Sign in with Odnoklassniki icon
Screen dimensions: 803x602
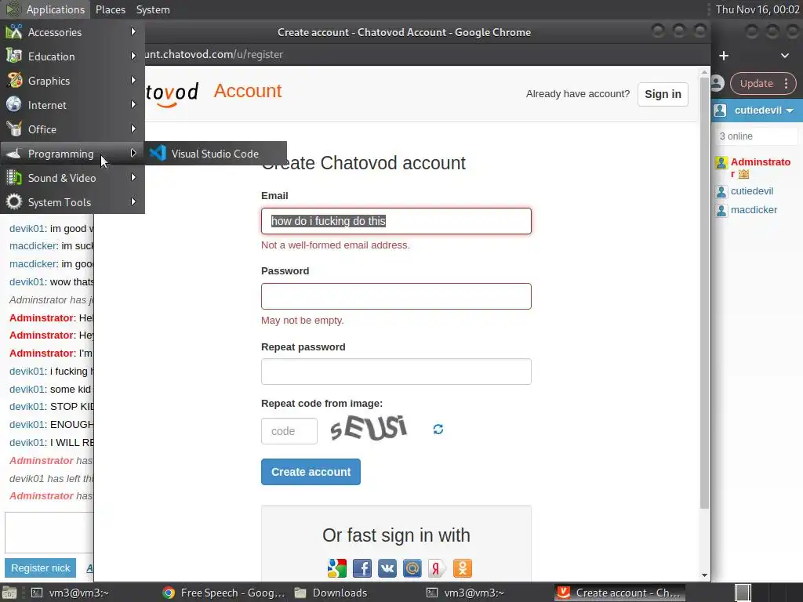pos(463,568)
